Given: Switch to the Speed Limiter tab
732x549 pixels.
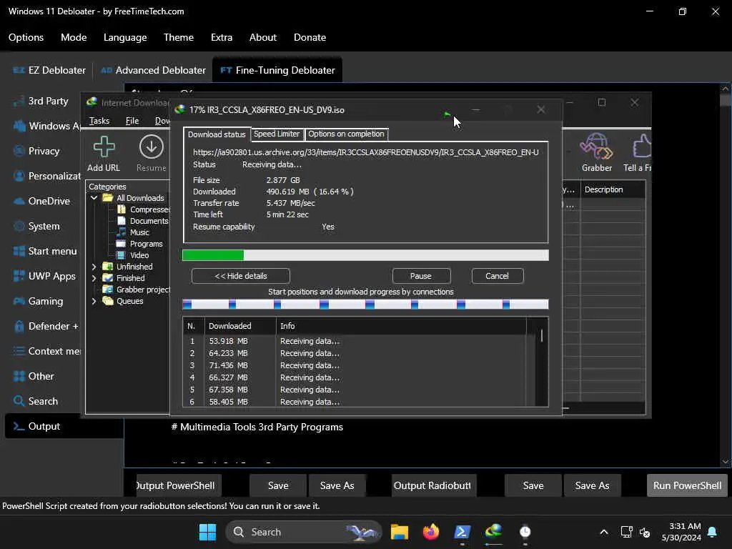Looking at the screenshot, I should (x=277, y=134).
